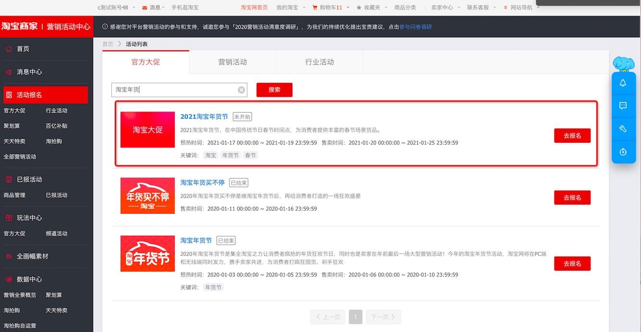The image size is (641, 332).
Task: Click the 春节 keyword tag
Action: pyautogui.click(x=250, y=155)
